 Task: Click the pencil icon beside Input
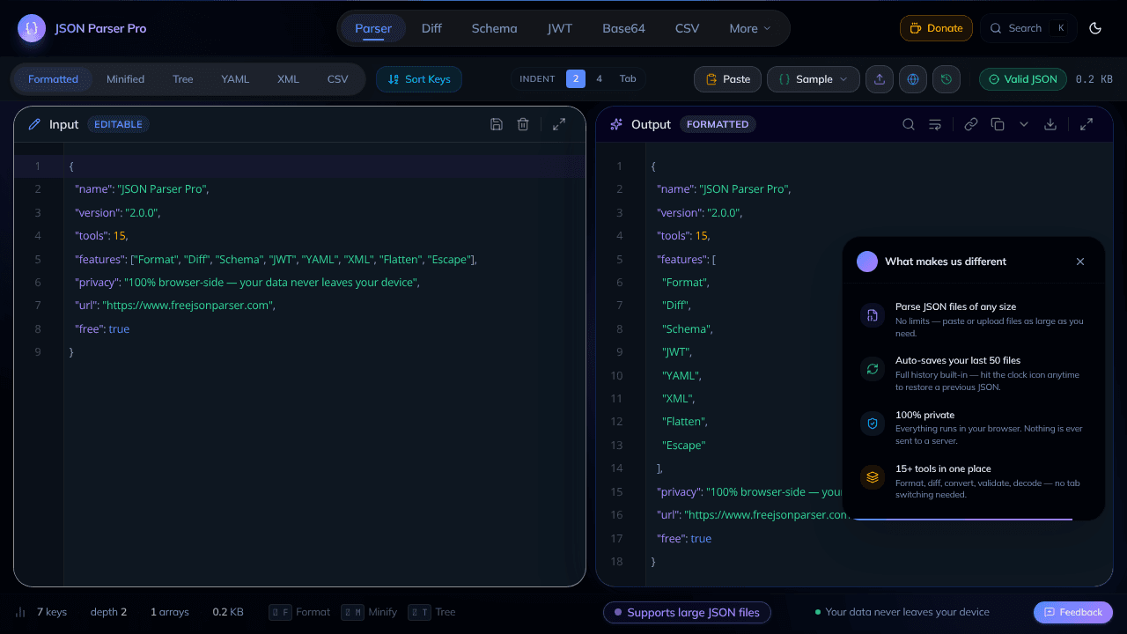tap(34, 124)
